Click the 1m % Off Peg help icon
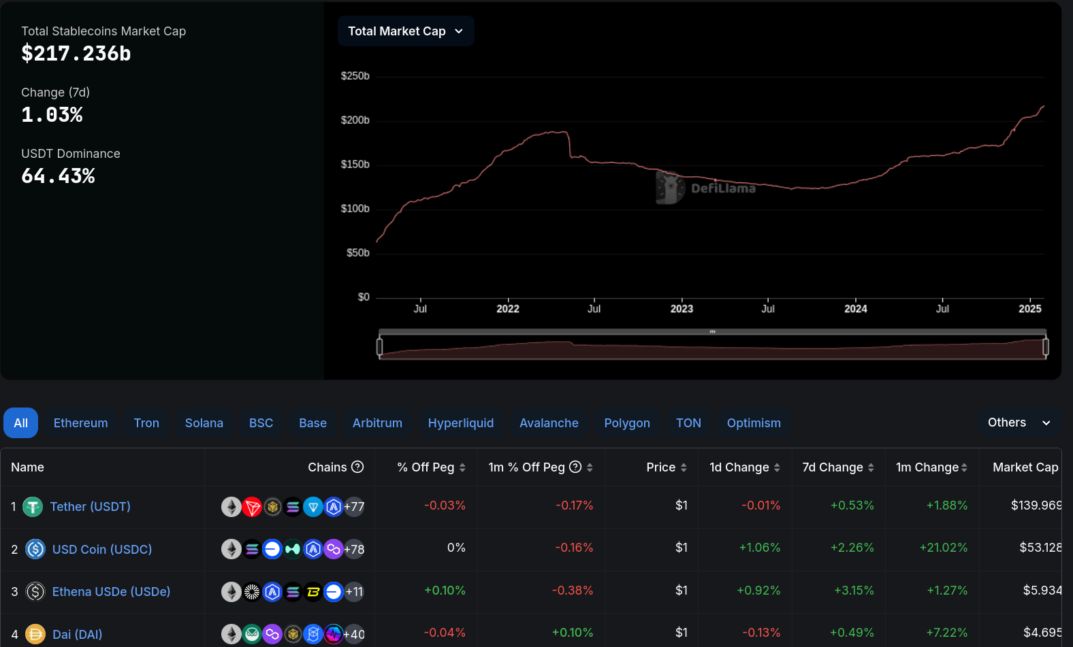 coord(575,467)
